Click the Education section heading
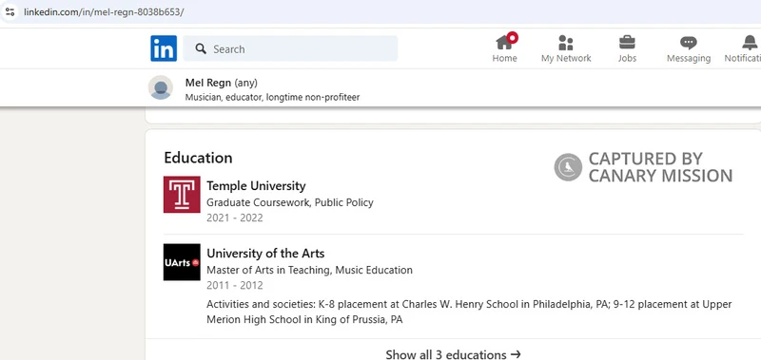The image size is (761, 360). pyautogui.click(x=198, y=158)
